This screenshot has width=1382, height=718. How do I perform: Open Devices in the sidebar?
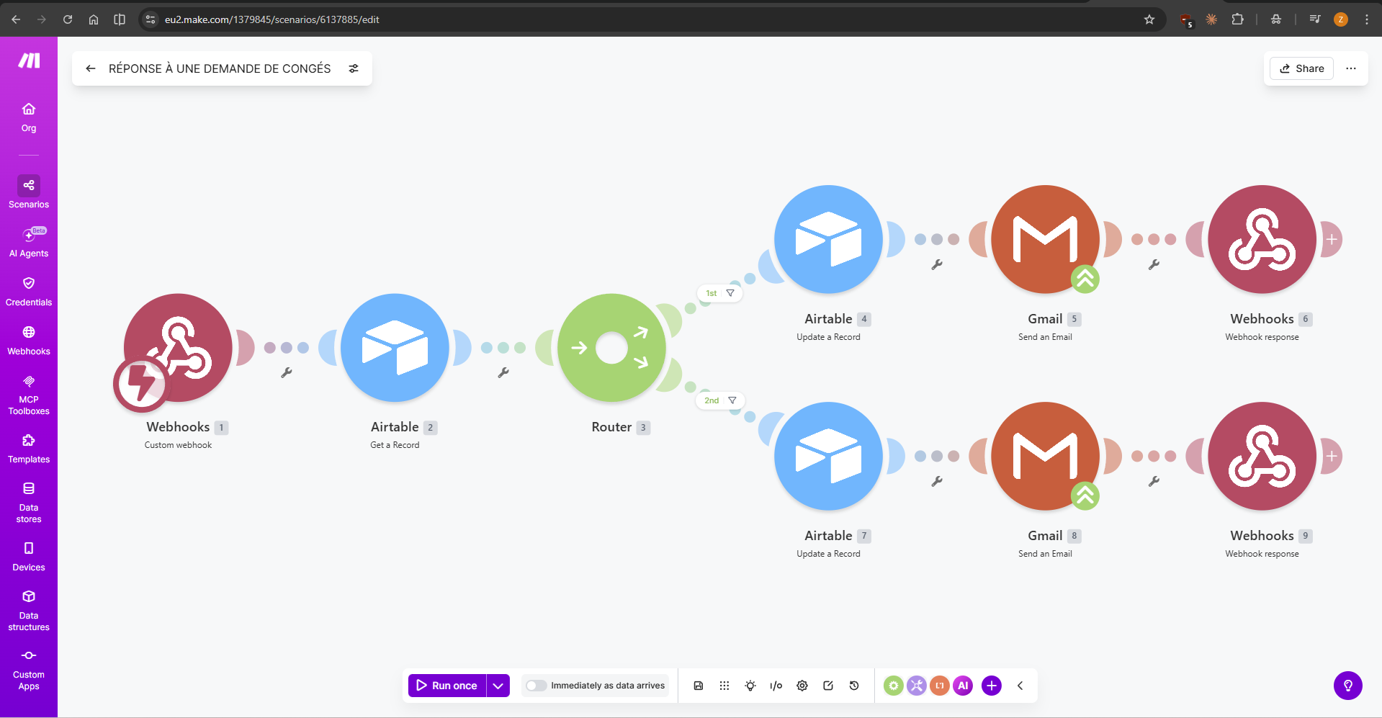[29, 557]
